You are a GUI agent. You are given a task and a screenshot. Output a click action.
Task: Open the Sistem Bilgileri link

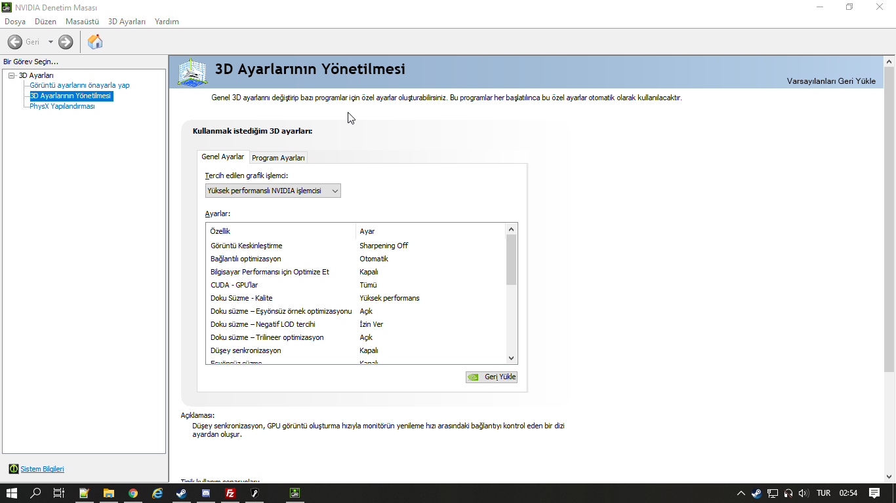(42, 469)
